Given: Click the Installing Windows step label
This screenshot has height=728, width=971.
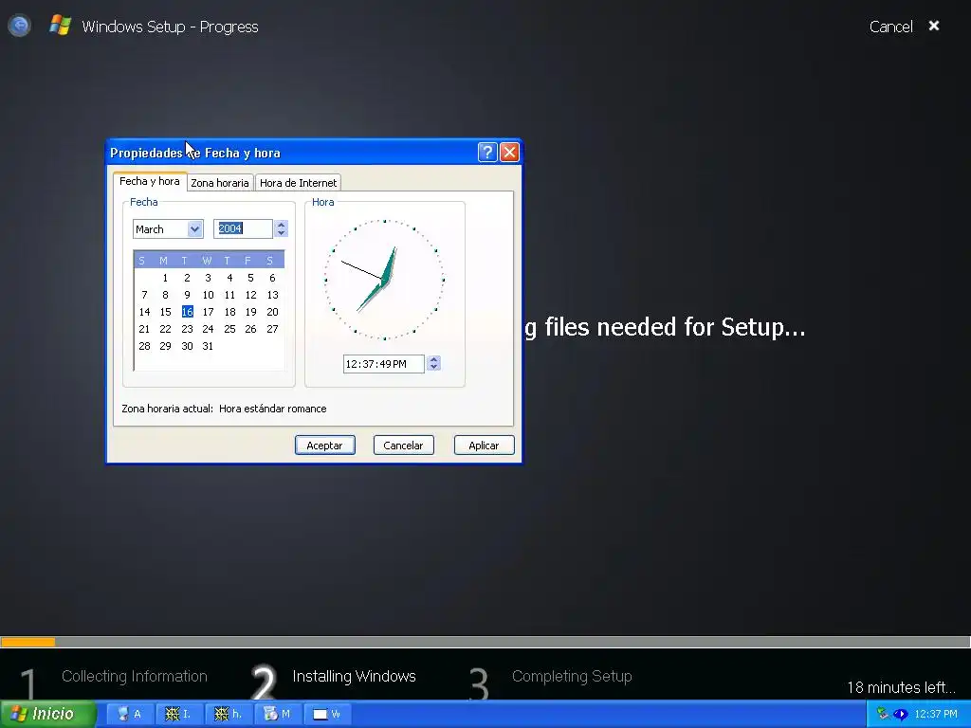Looking at the screenshot, I should click(x=354, y=676).
